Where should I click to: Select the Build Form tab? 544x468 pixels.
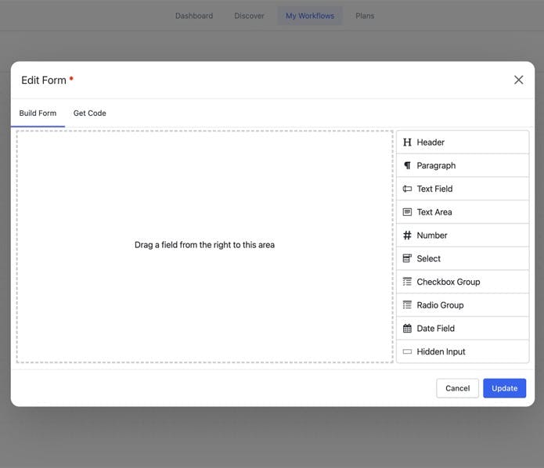(38, 113)
